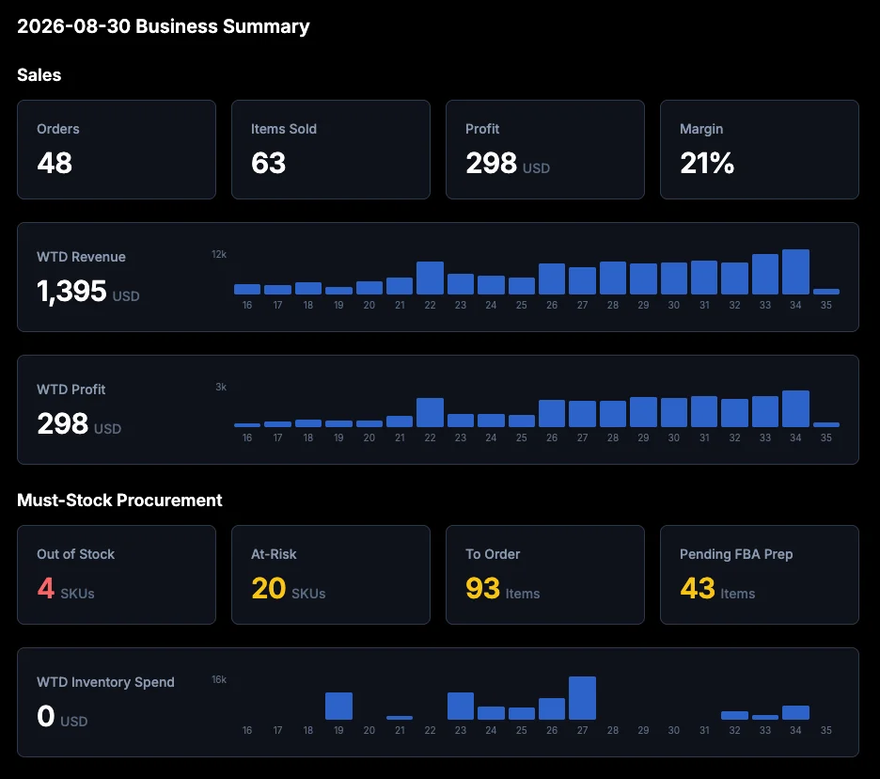
Task: Select the "43" Pending FBA Prep value
Action: click(x=698, y=588)
